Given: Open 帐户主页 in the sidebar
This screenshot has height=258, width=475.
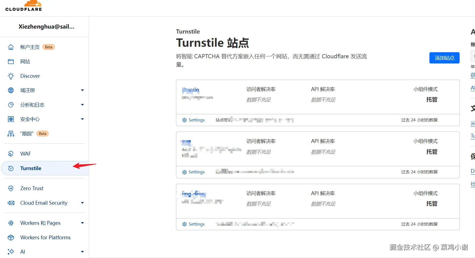Looking at the screenshot, I should point(30,47).
